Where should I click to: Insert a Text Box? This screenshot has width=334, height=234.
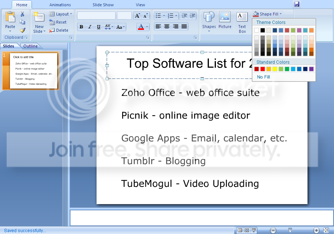point(242,22)
